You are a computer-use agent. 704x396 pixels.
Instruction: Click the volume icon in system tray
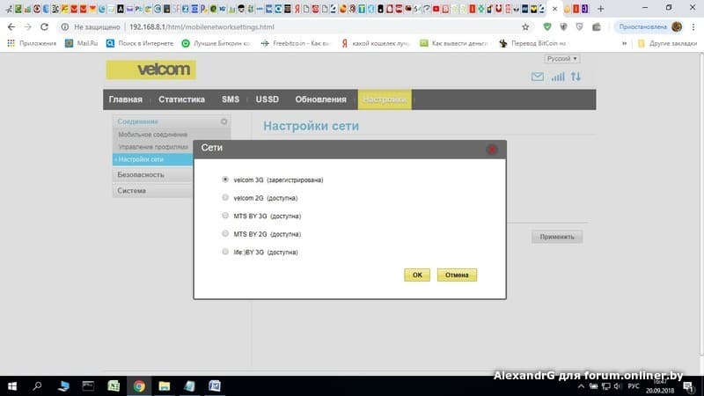point(618,386)
